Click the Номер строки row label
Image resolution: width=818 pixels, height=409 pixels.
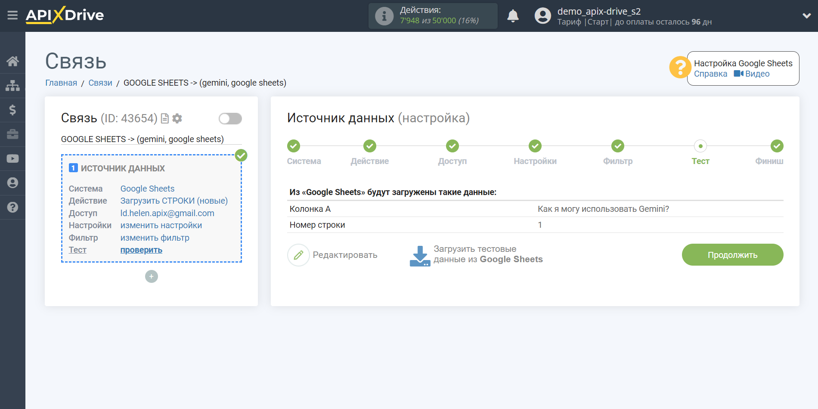[317, 225]
